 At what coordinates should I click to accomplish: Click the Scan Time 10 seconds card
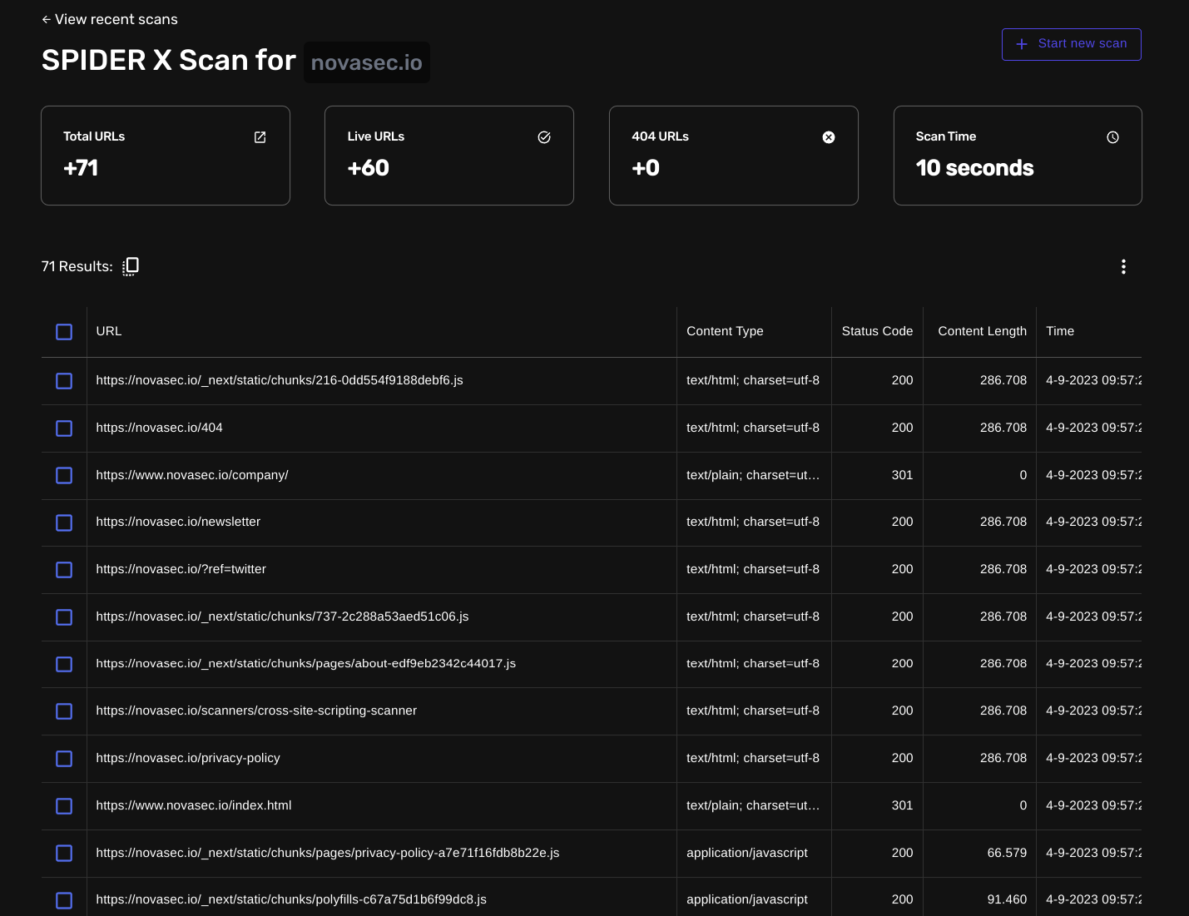click(1018, 156)
